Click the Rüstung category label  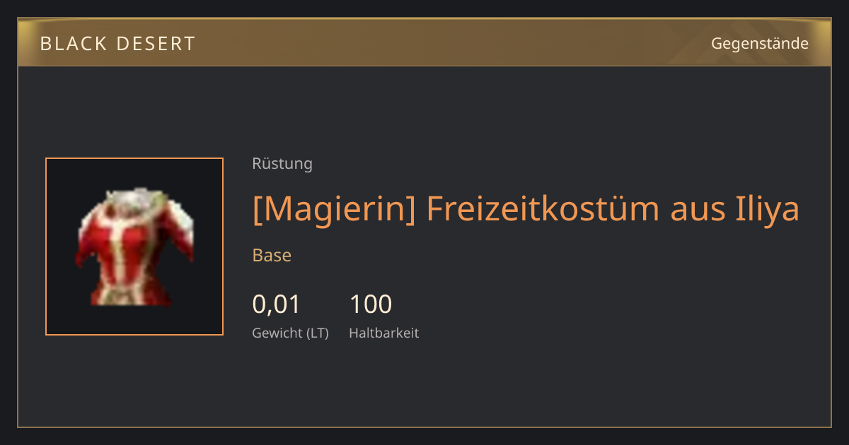(282, 164)
